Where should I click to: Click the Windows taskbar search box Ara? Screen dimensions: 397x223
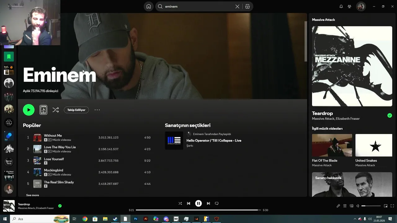coord(40,219)
